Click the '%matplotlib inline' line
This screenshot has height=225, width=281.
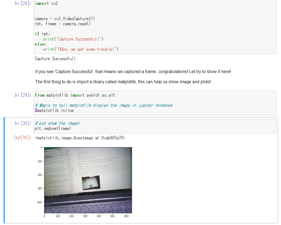pos(54,110)
